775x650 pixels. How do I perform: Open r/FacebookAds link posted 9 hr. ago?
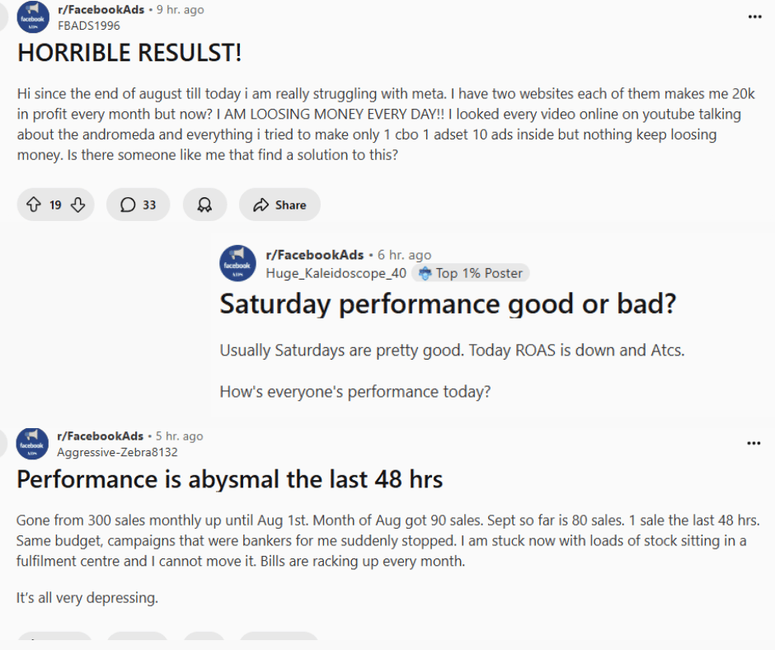[x=101, y=9]
